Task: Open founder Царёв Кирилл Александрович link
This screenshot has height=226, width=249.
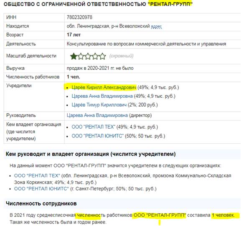Action: 104,87
